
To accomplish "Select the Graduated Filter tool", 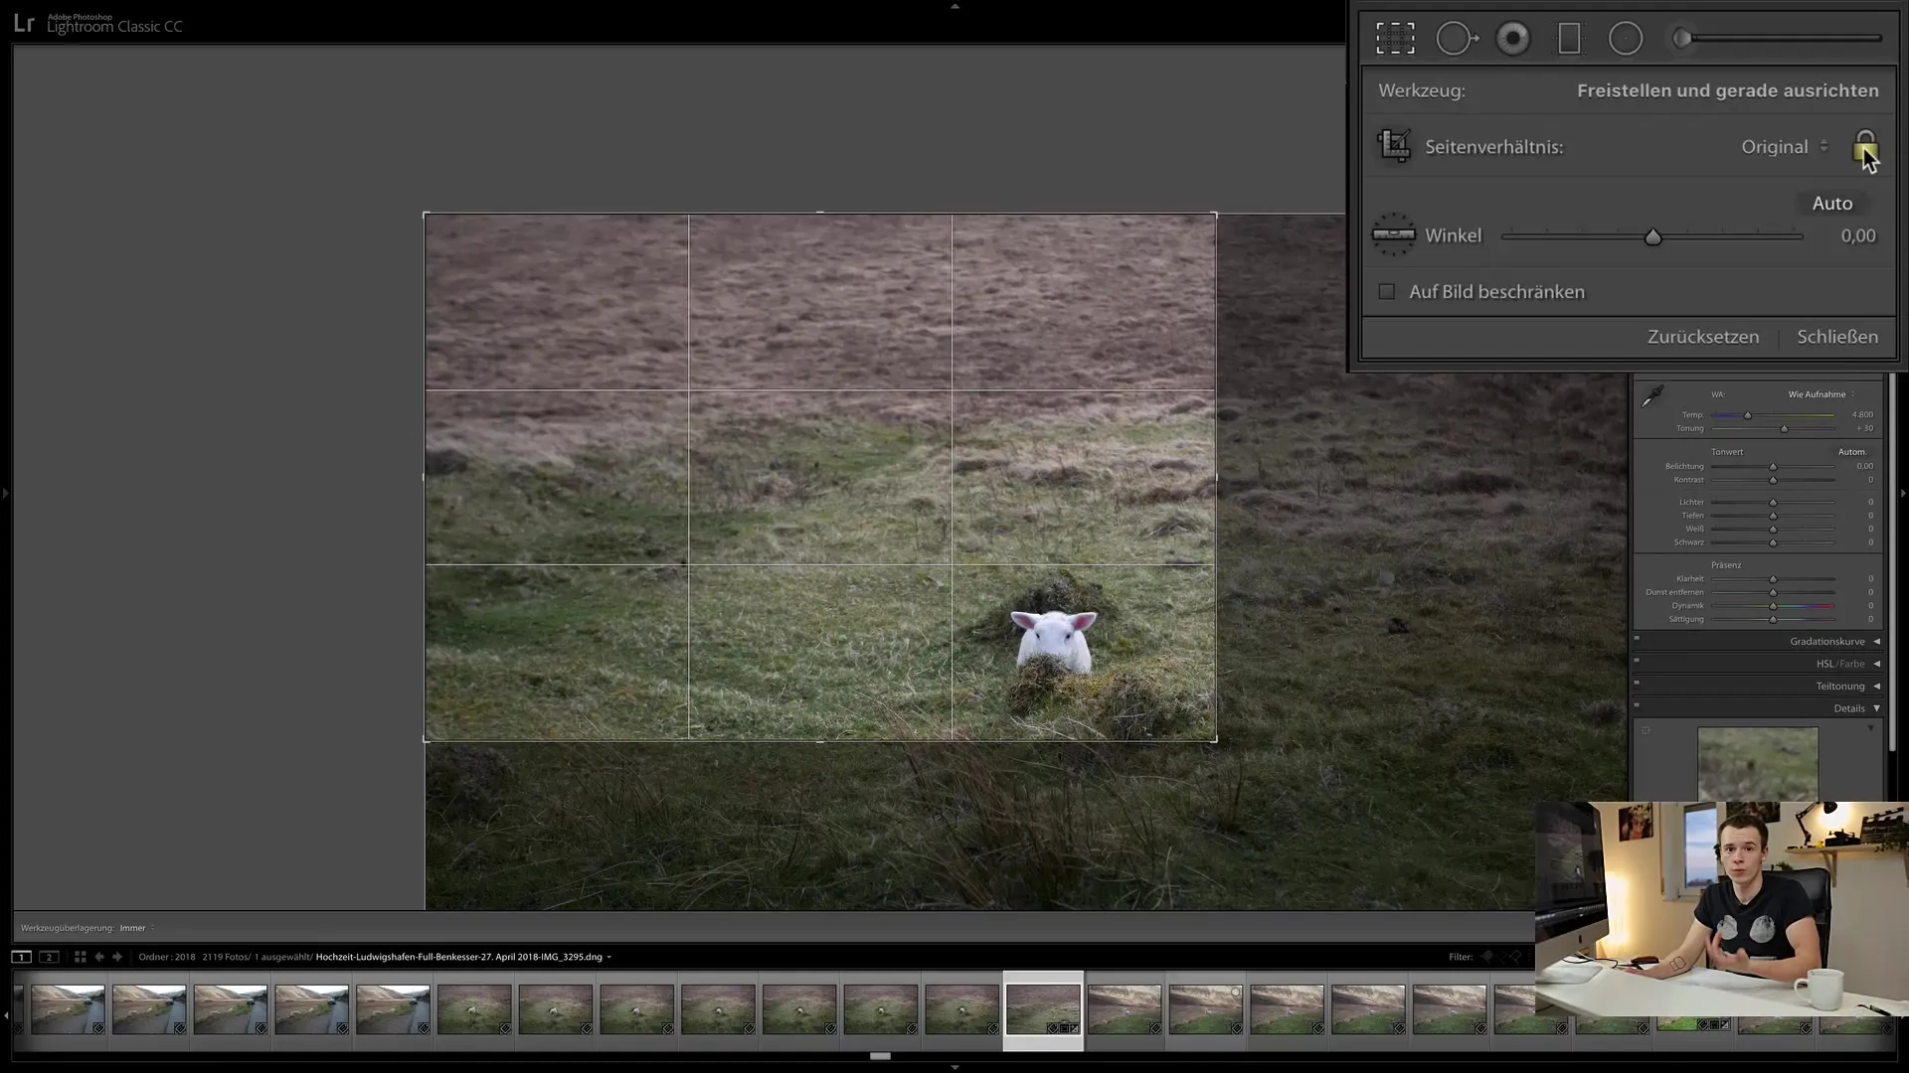I will (x=1569, y=39).
